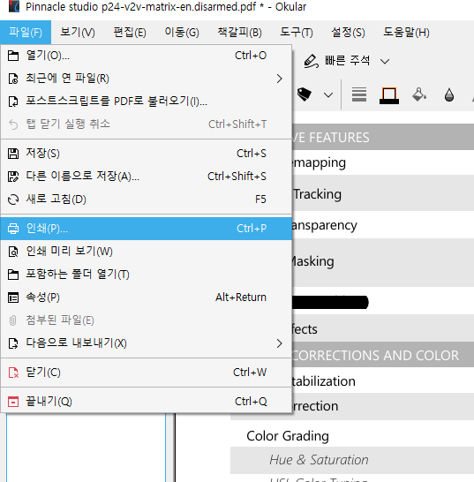
Task: Open the 도구(T) menu
Action: pos(297,33)
